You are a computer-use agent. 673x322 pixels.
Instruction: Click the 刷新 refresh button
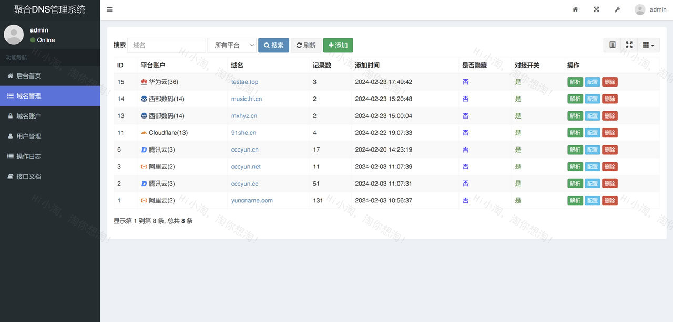(x=306, y=45)
